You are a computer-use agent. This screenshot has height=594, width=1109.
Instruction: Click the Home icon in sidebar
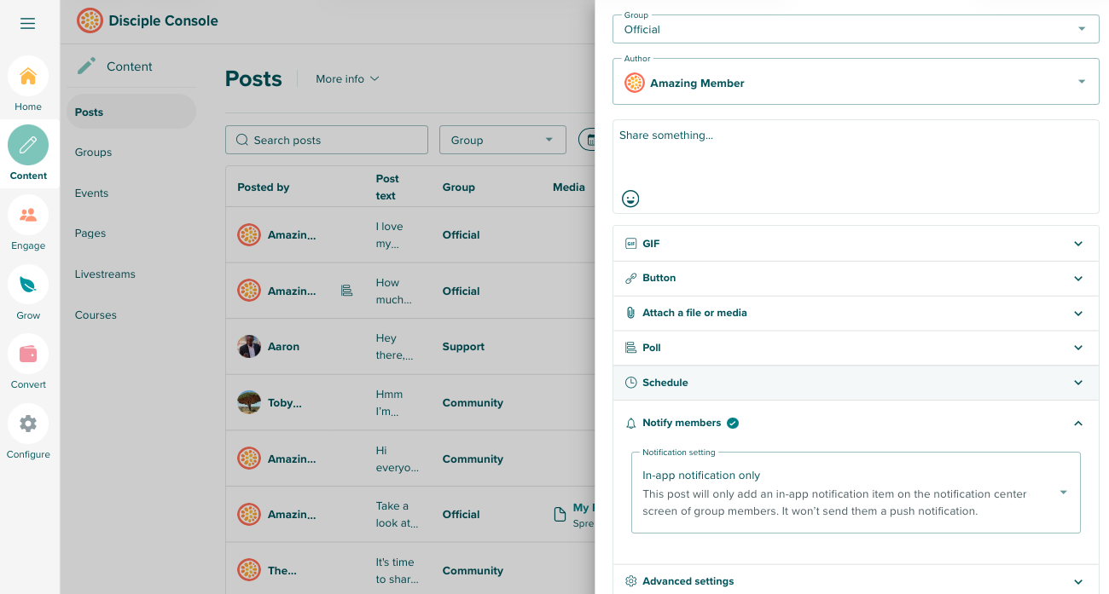(x=28, y=77)
